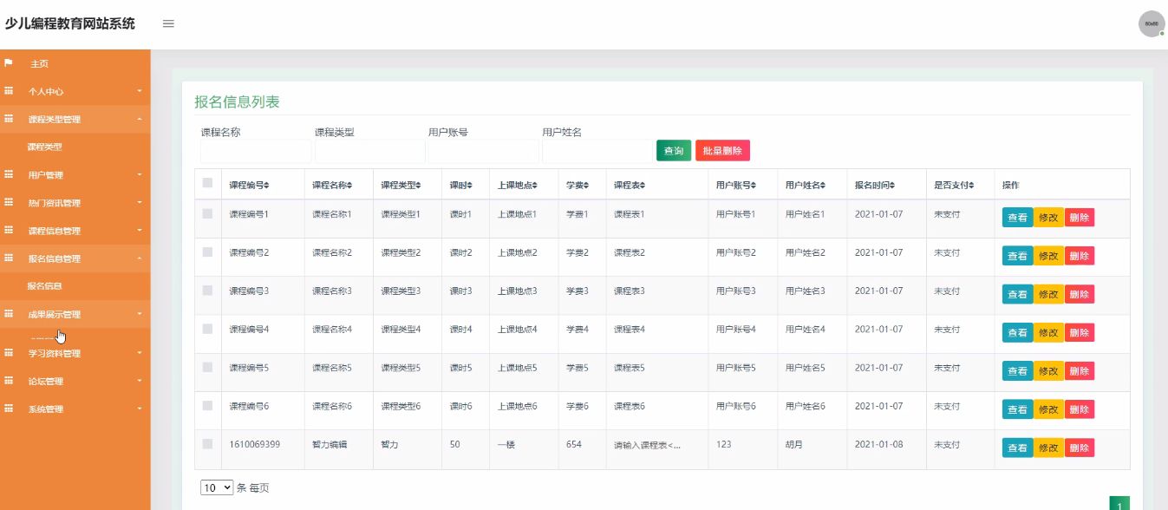The image size is (1168, 510).
Task: Select the 成果展示管理 menu label
Action: pos(54,314)
